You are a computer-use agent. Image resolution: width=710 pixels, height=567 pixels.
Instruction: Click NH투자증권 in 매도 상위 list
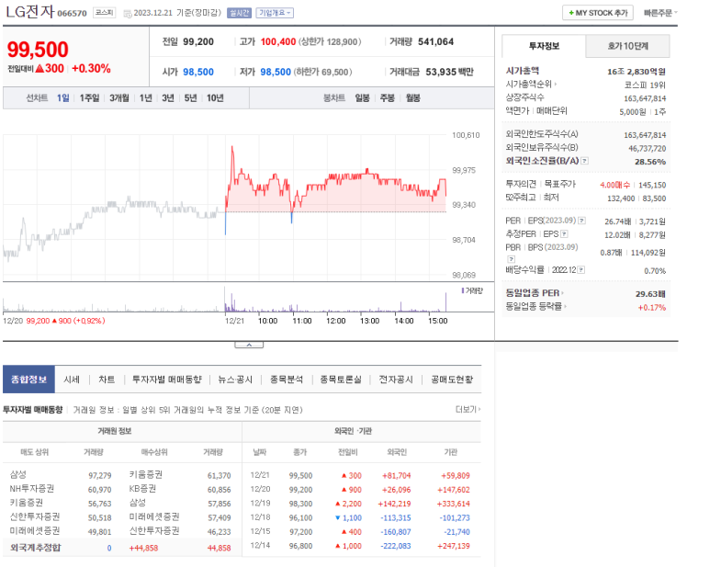[x=32, y=489]
